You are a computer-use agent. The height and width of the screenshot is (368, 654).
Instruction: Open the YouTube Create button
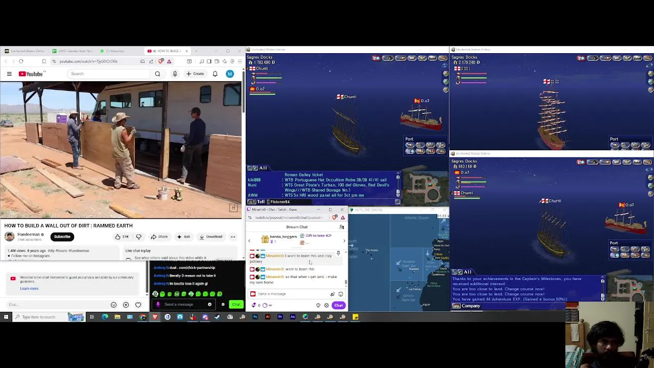(x=195, y=74)
